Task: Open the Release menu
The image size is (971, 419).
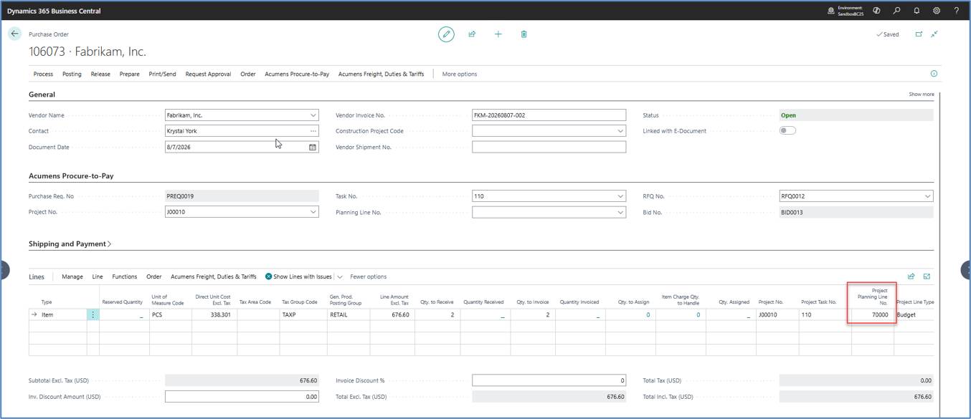Action: 100,74
